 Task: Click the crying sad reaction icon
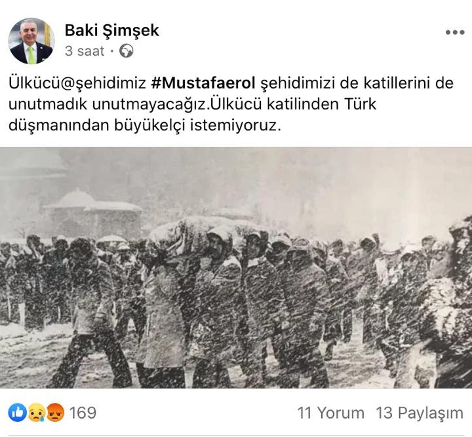coord(37,412)
